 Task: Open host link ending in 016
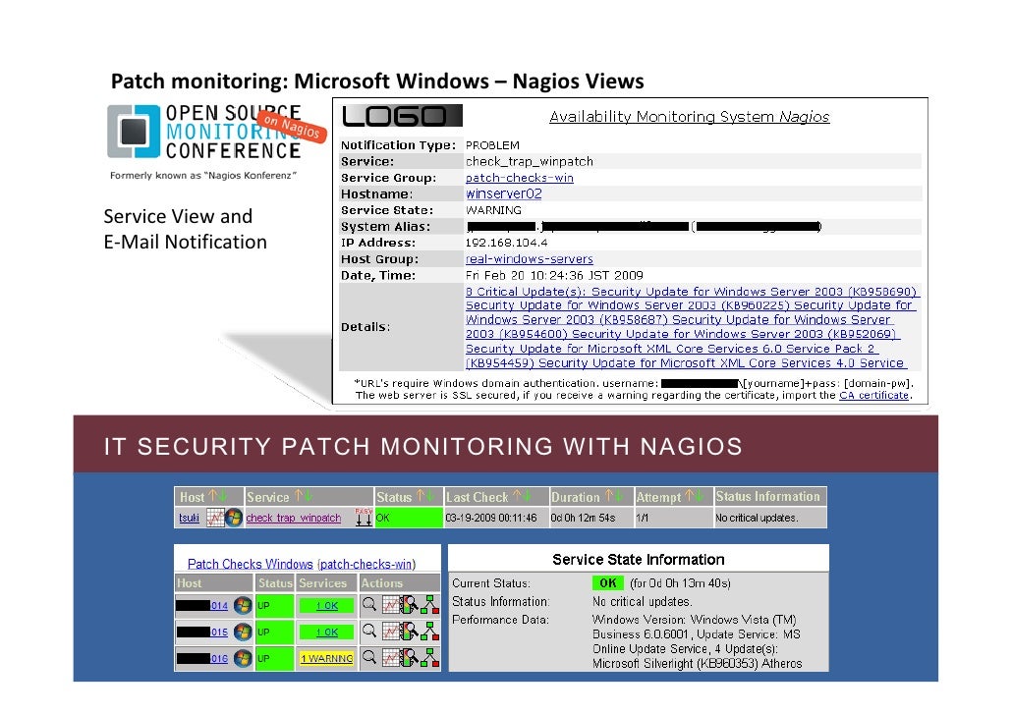pyautogui.click(x=219, y=658)
